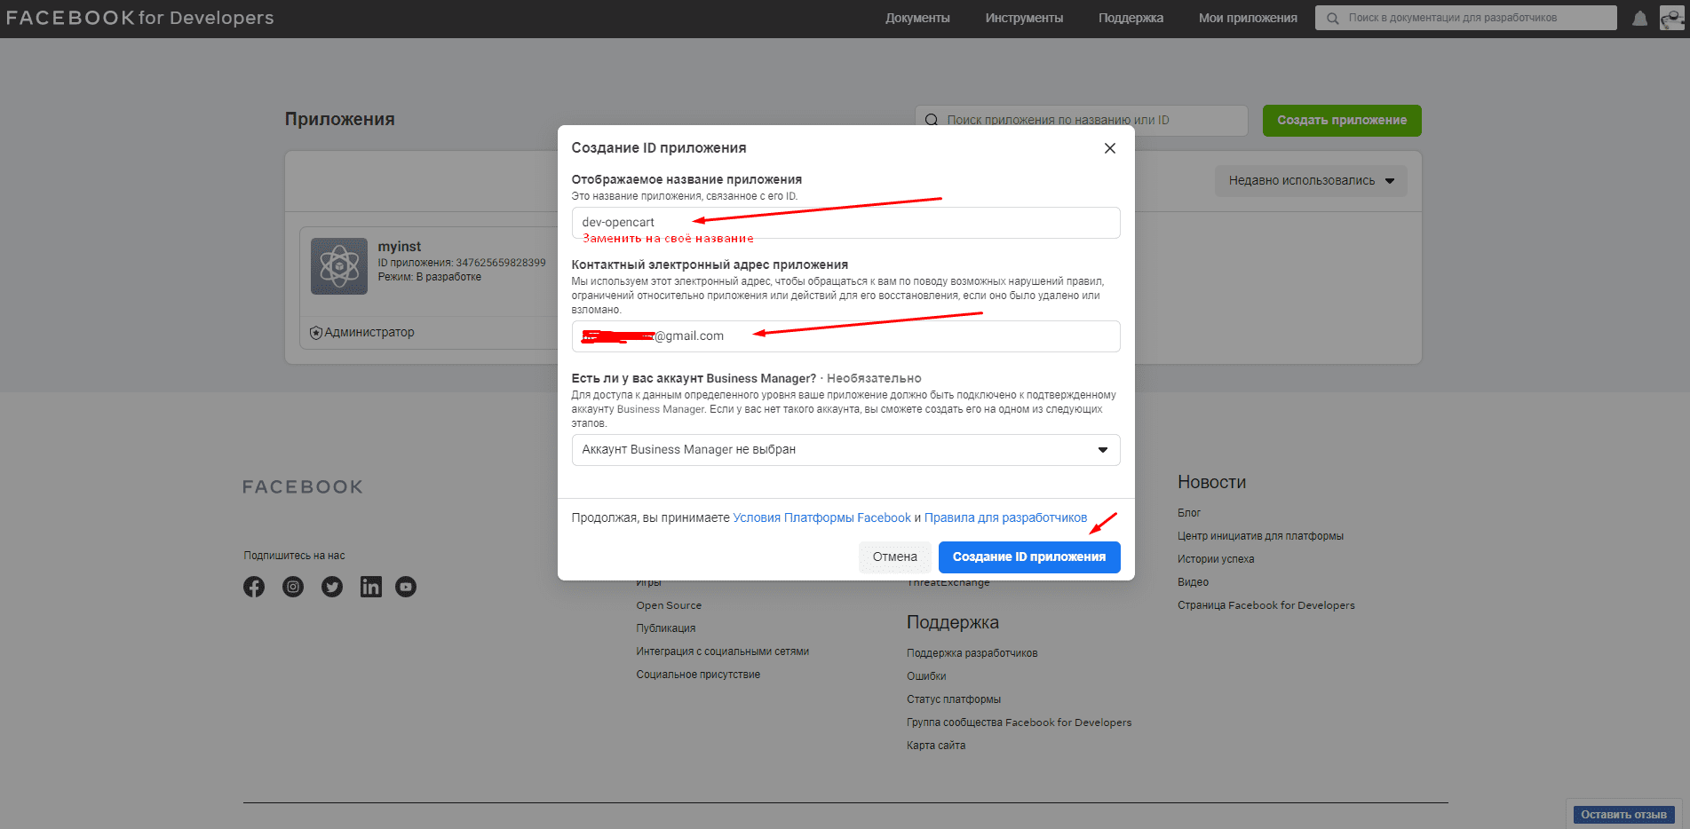Open the Публикация footer link
Image resolution: width=1690 pixels, height=829 pixels.
(x=666, y=628)
